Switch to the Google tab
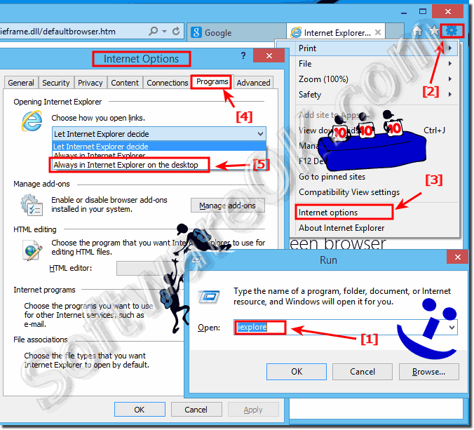Screen dimensions: 474x430 [236, 32]
